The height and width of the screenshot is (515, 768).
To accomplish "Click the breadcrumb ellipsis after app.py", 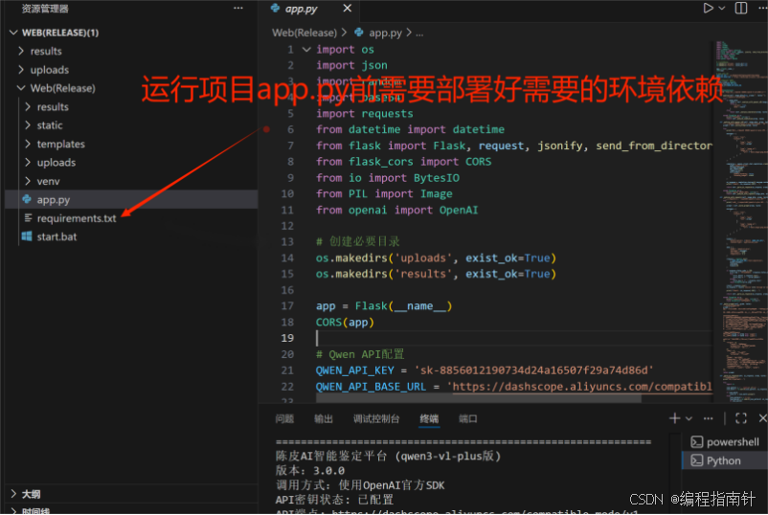I will (419, 34).
